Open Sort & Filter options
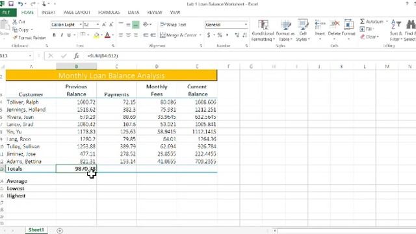Viewport: 416px width, 234px height. [396, 31]
